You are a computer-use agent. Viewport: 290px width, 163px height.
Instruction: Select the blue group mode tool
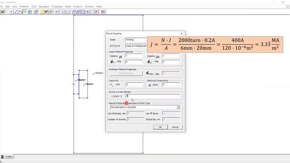29,12
